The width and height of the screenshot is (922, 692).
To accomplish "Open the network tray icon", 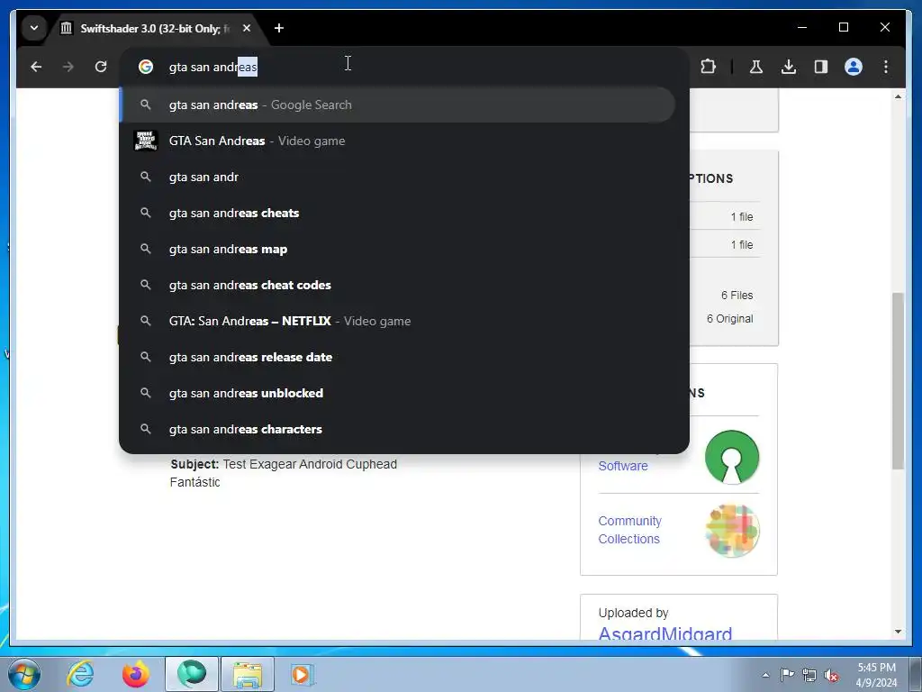I will pos(809,675).
